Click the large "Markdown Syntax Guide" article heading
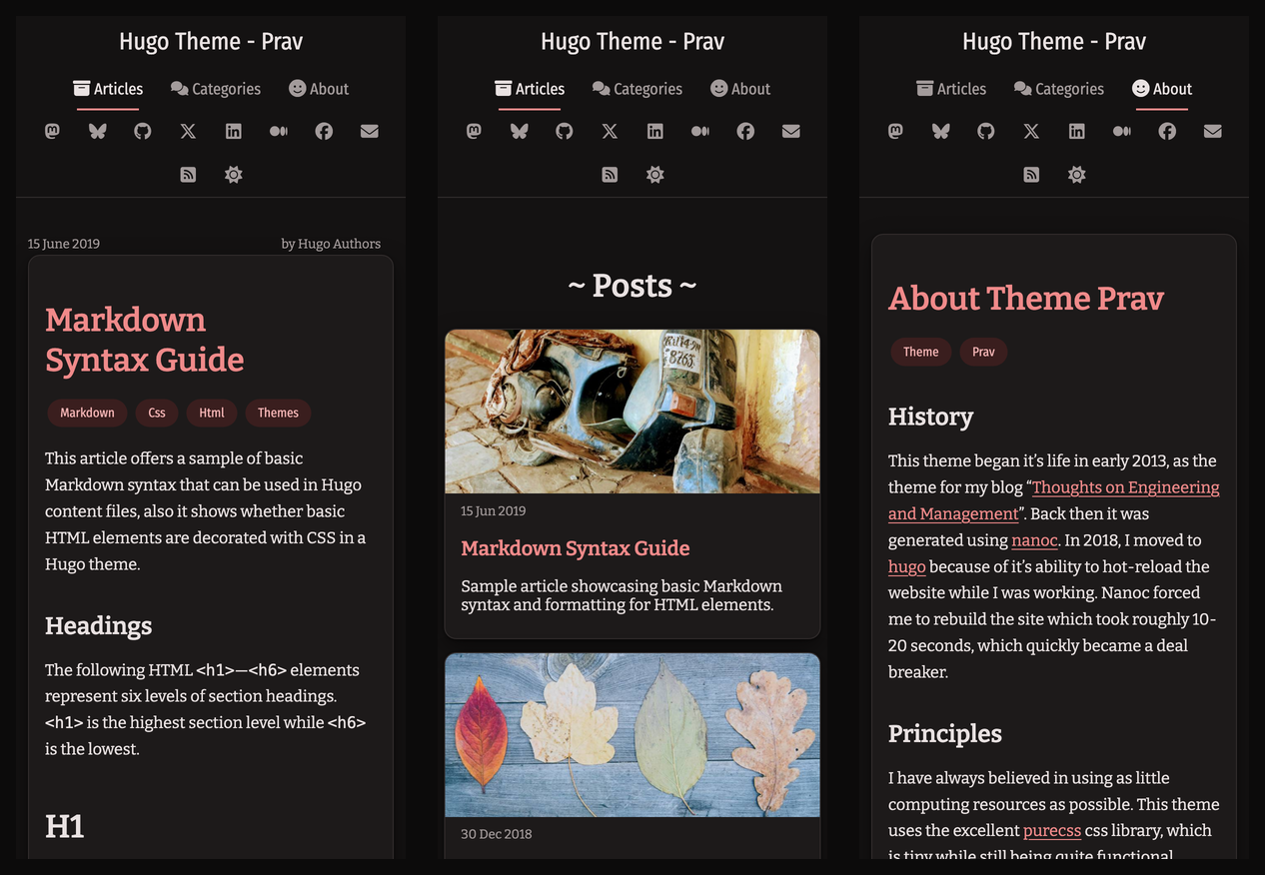Viewport: 1265px width, 875px height. (x=145, y=340)
